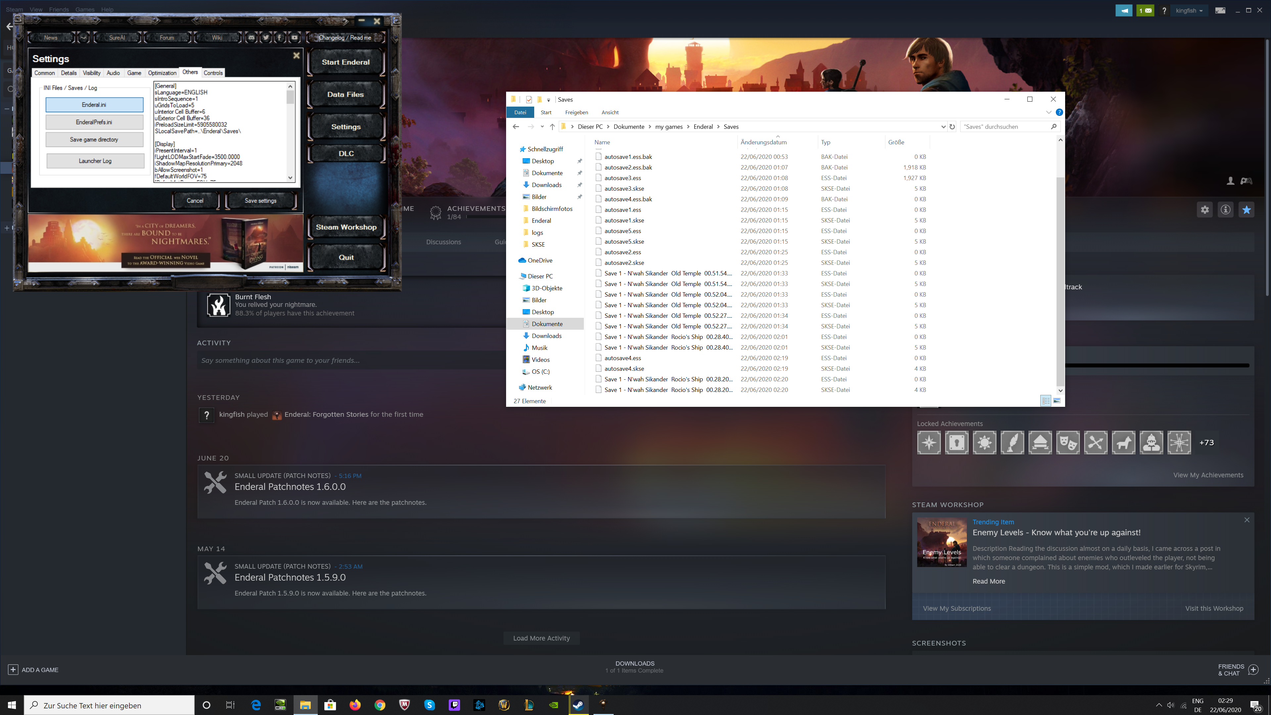Image resolution: width=1271 pixels, height=715 pixels.
Task: Switch Explorer to details view icon
Action: (x=1046, y=400)
